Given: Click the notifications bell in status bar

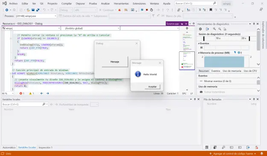Looking at the screenshot, I should pyautogui.click(x=262, y=153).
